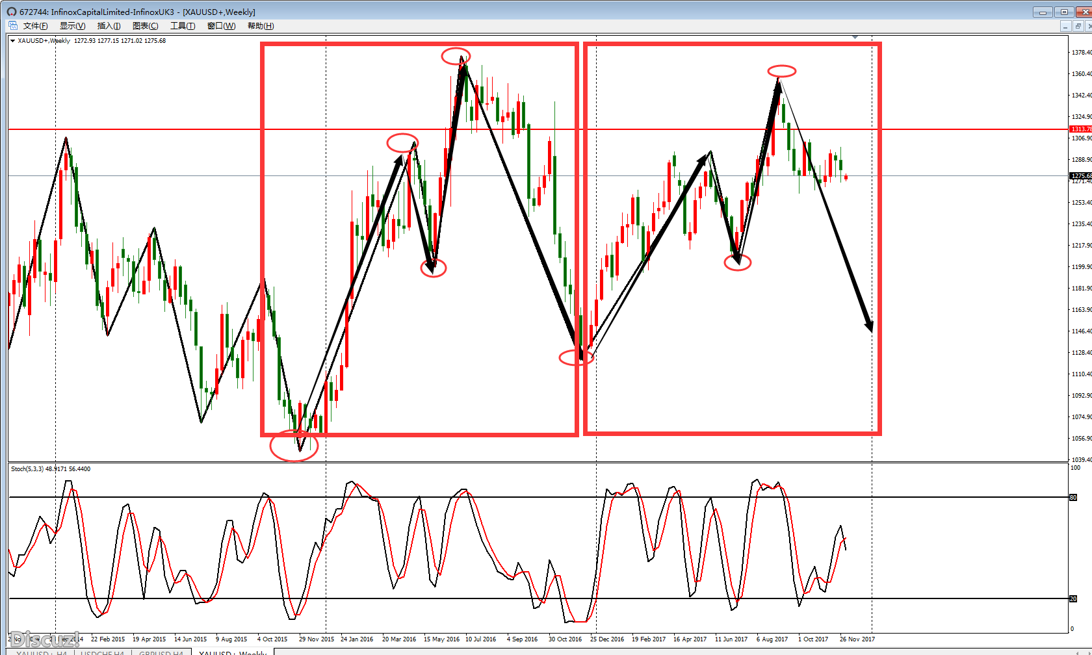Click the 1378.40 value on price axis
This screenshot has width=1092, height=655.
(x=1082, y=53)
